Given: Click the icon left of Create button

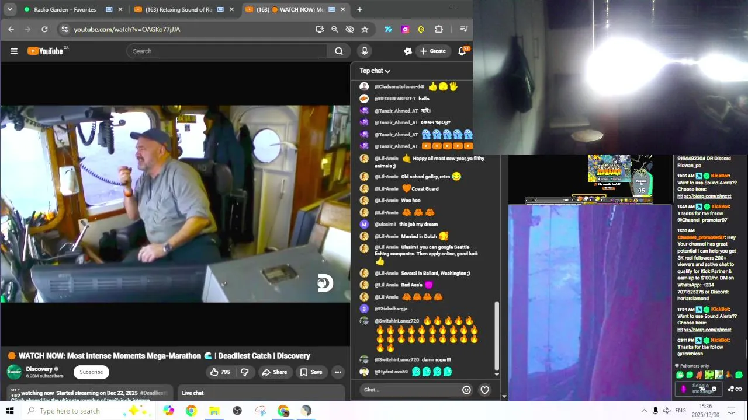Looking at the screenshot, I should coord(408,51).
